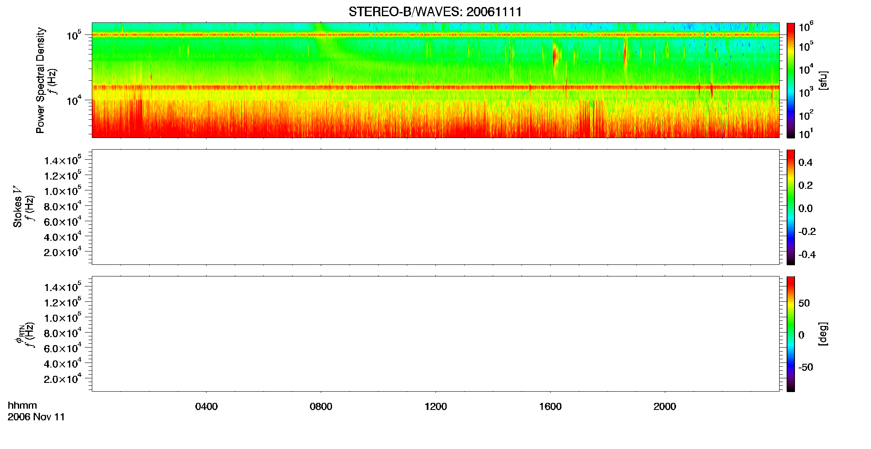Click the 0.4 tick on Stokes color bar
Screen dimensions: 871x449
coord(805,163)
